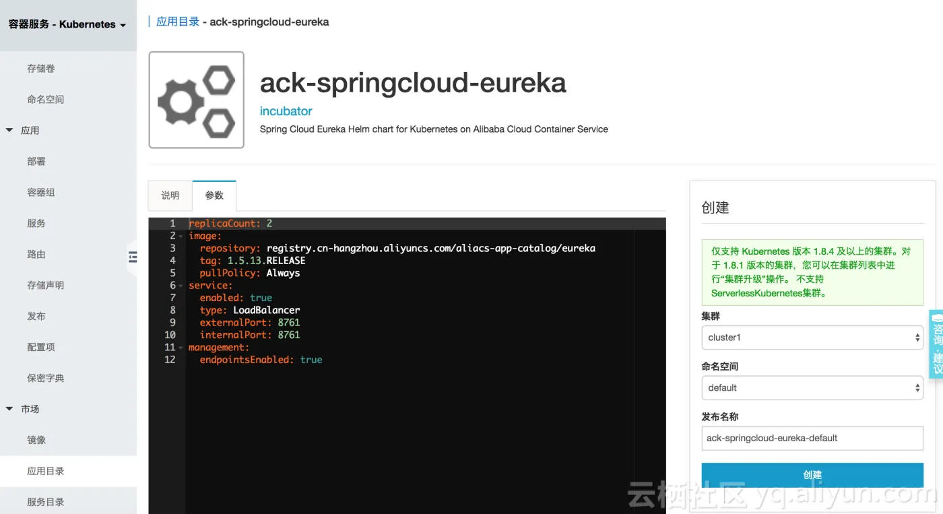The image size is (943, 514).
Task: Switch to the 说明 tab
Action: [170, 195]
